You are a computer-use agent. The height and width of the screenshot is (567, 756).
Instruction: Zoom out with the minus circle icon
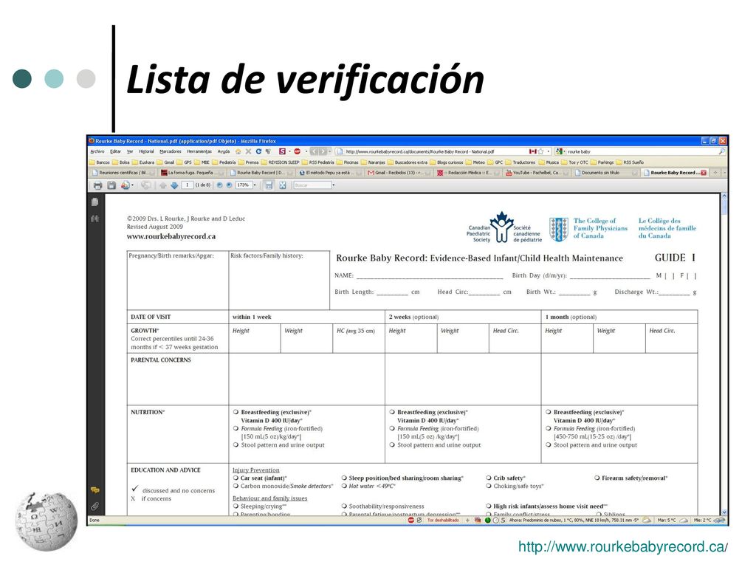tap(219, 185)
